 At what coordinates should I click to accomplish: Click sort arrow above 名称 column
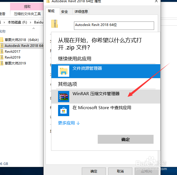34,28
